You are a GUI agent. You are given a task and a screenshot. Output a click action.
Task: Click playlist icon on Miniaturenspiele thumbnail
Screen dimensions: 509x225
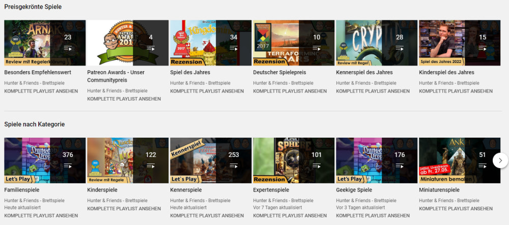click(x=483, y=166)
